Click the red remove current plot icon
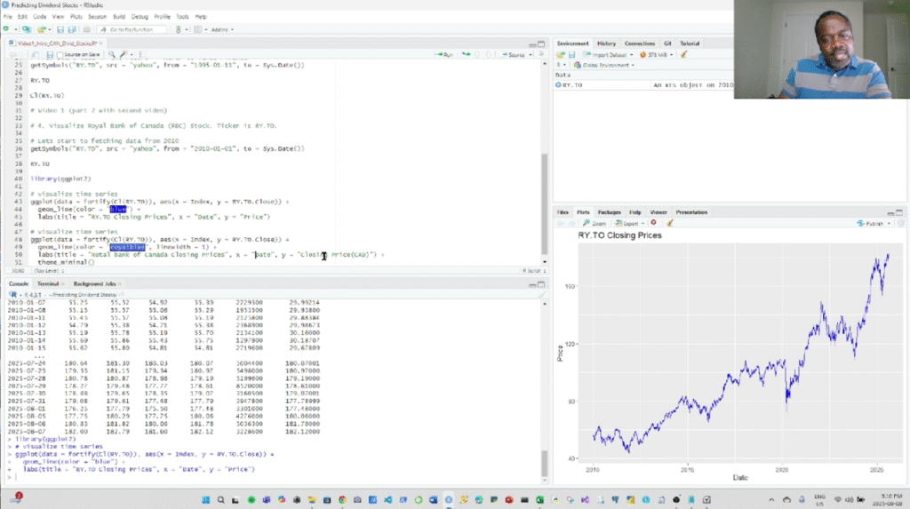The height and width of the screenshot is (509, 910). point(654,224)
